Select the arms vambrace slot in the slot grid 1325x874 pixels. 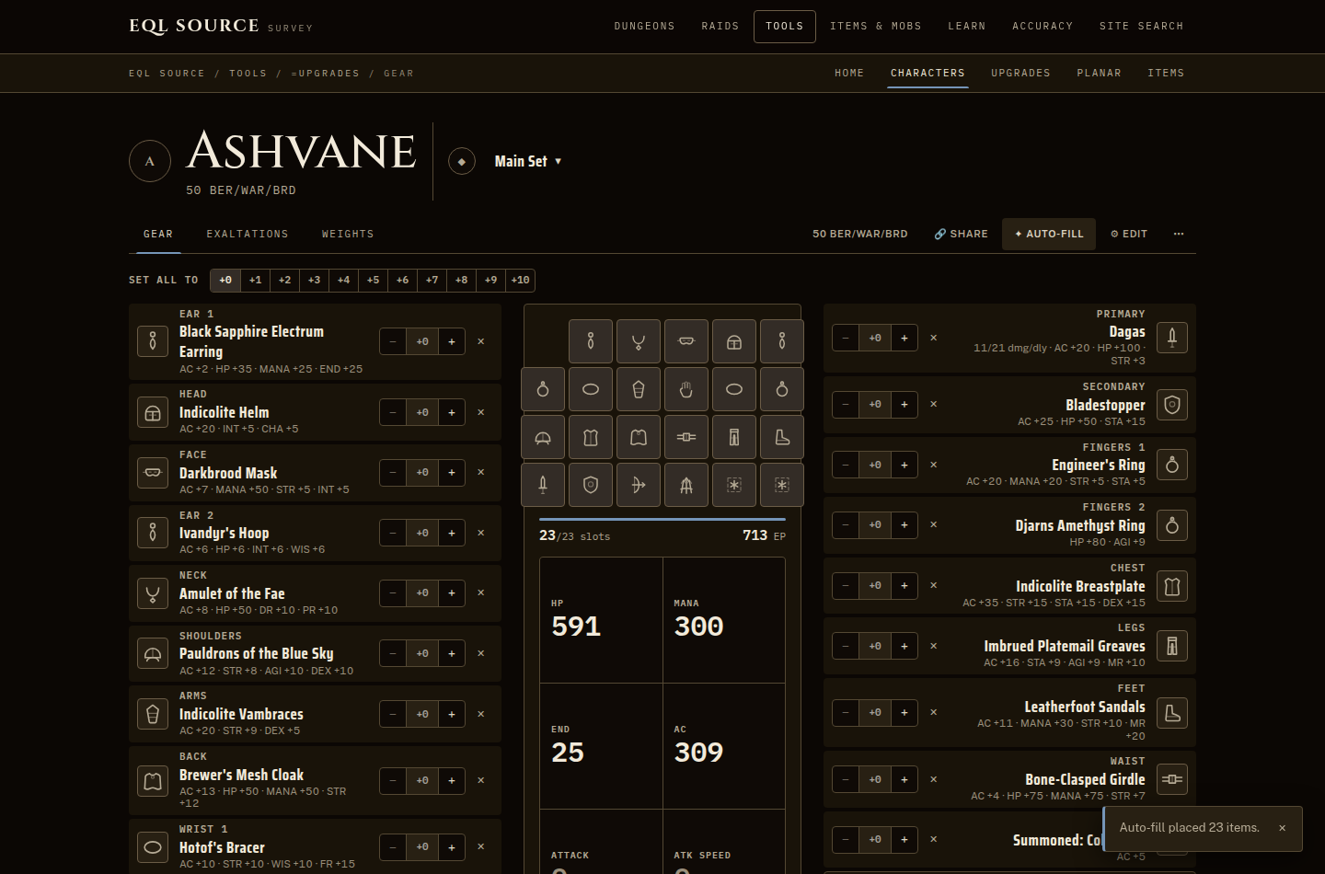point(639,390)
